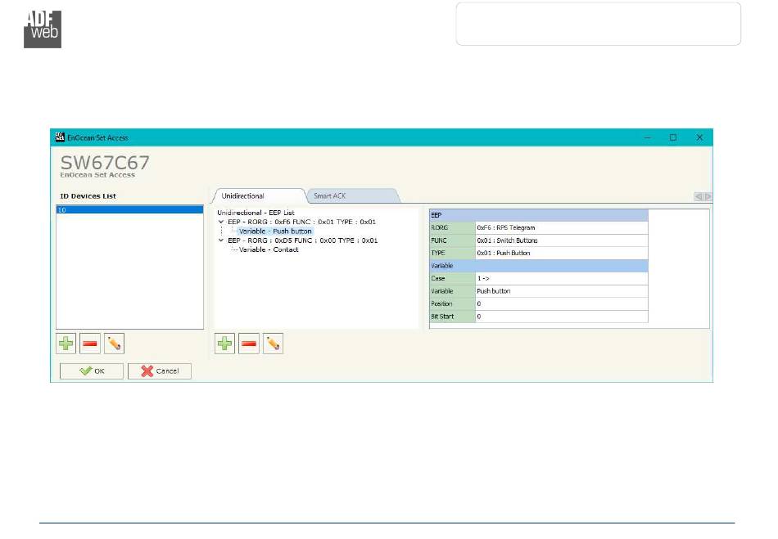Click the EEP section header
The height and width of the screenshot is (539, 778).
click(539, 215)
